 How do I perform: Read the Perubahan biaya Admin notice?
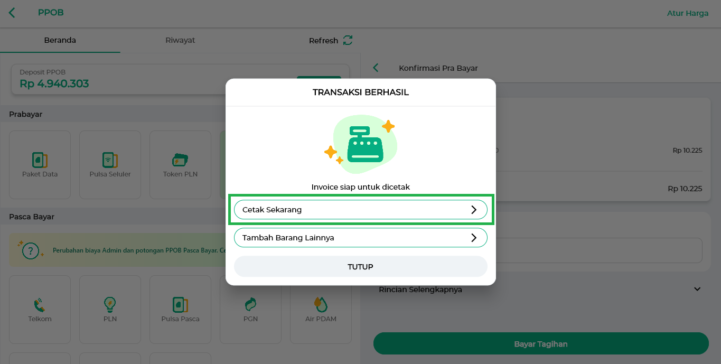point(139,250)
